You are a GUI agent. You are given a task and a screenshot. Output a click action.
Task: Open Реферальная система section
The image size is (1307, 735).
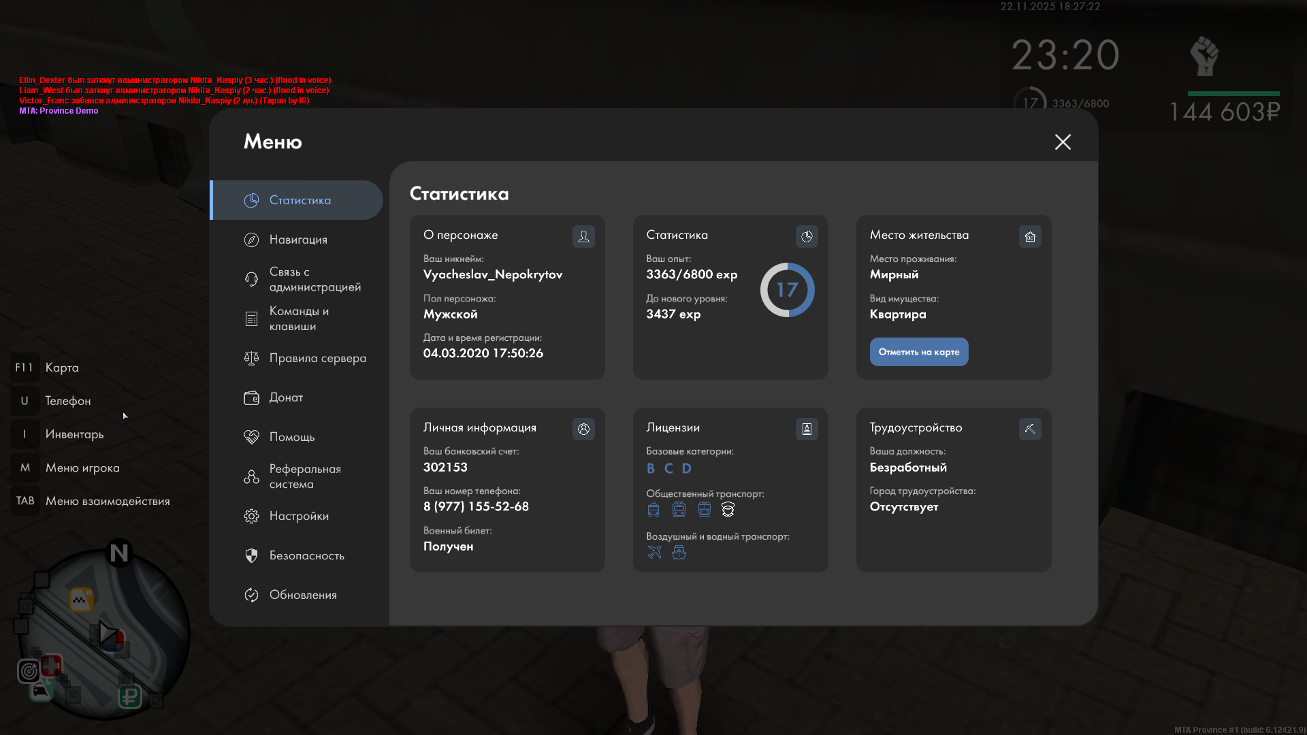pyautogui.click(x=304, y=476)
